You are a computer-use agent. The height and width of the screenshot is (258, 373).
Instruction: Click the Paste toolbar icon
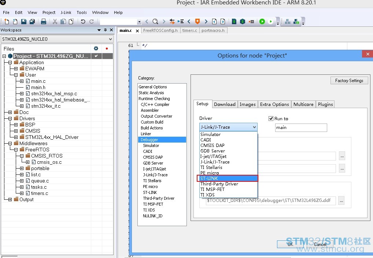tap(71, 21)
